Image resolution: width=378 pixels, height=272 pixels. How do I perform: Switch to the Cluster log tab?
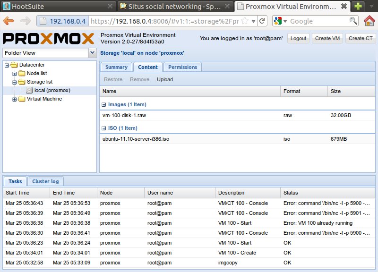(x=45, y=181)
